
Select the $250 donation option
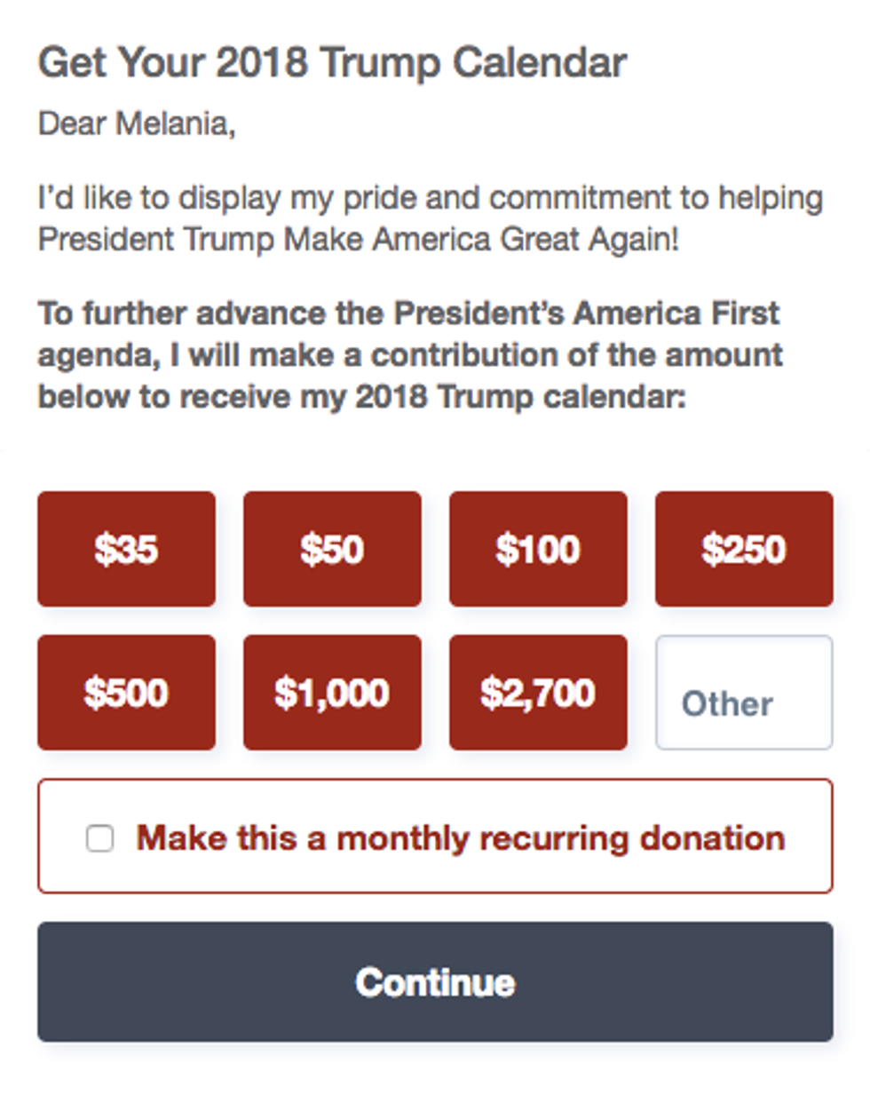coord(744,549)
